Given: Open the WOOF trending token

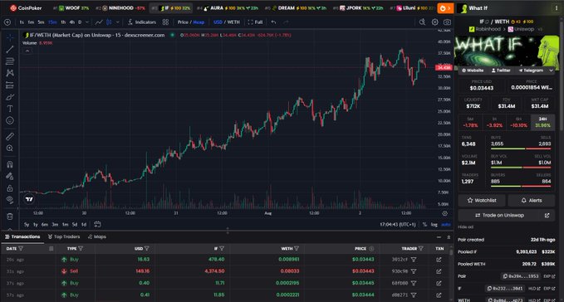Looking at the screenshot, I should point(71,8).
